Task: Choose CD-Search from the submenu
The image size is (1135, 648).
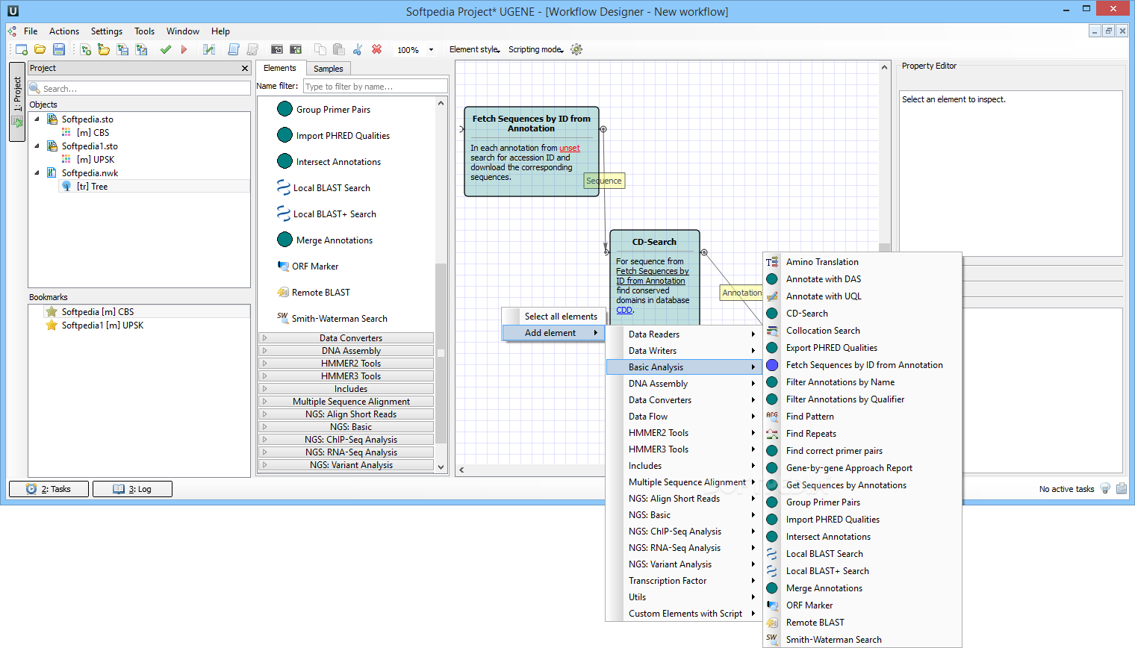Action: coord(862,314)
